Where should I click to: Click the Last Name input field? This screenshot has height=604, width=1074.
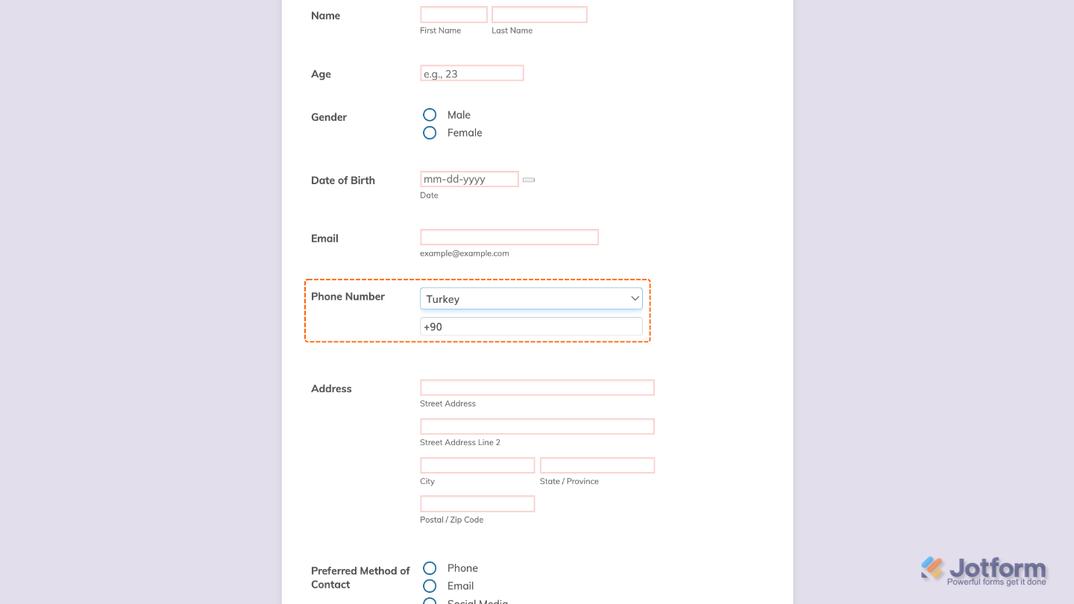click(538, 14)
